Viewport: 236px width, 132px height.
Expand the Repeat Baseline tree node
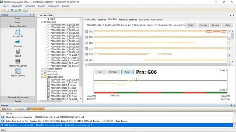coord(42,69)
